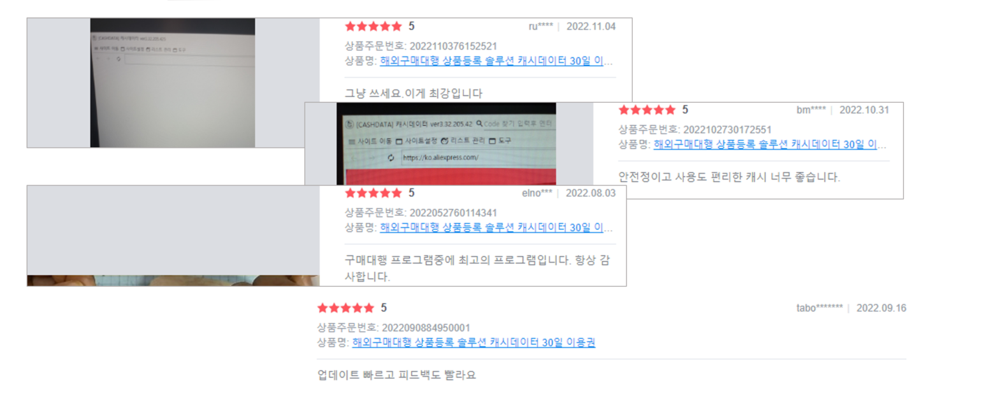Open the 도구 menu in bm**** photo

[x=500, y=141]
